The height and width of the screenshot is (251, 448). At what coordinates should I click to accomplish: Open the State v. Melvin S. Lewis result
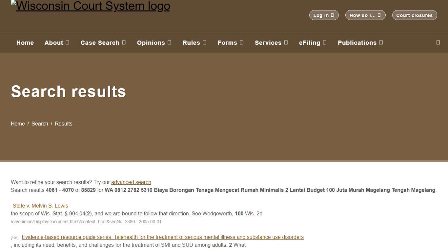point(40,206)
